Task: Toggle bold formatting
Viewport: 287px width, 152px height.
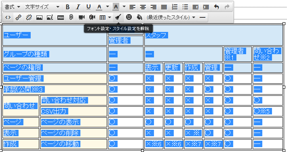Action: [68, 7]
